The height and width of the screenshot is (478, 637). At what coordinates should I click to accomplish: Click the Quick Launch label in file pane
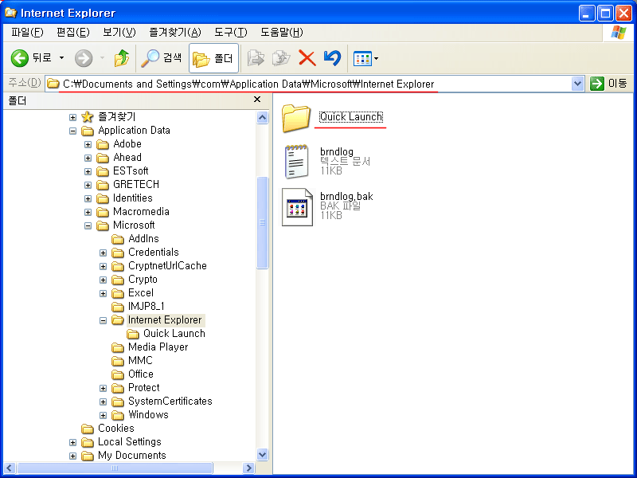click(351, 117)
